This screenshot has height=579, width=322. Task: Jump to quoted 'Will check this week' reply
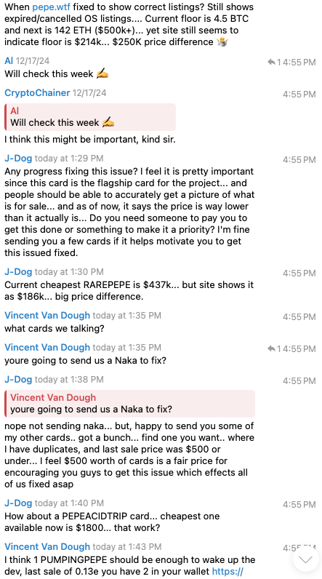click(x=90, y=117)
